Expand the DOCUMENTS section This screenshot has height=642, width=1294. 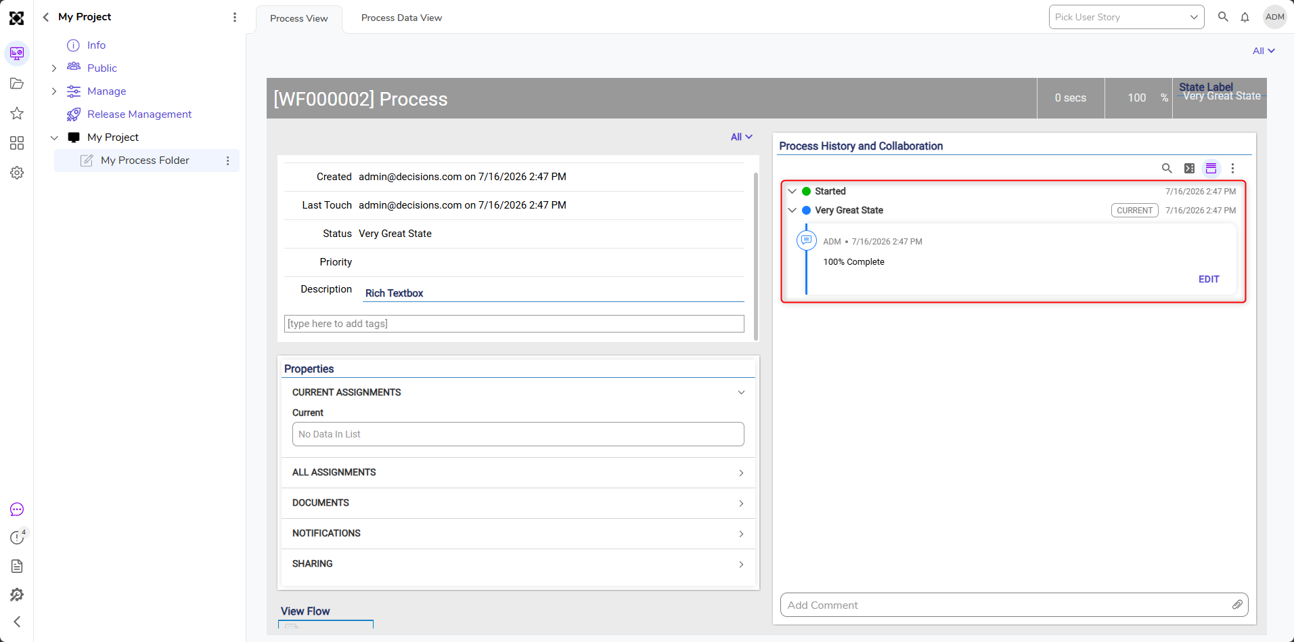tap(741, 503)
